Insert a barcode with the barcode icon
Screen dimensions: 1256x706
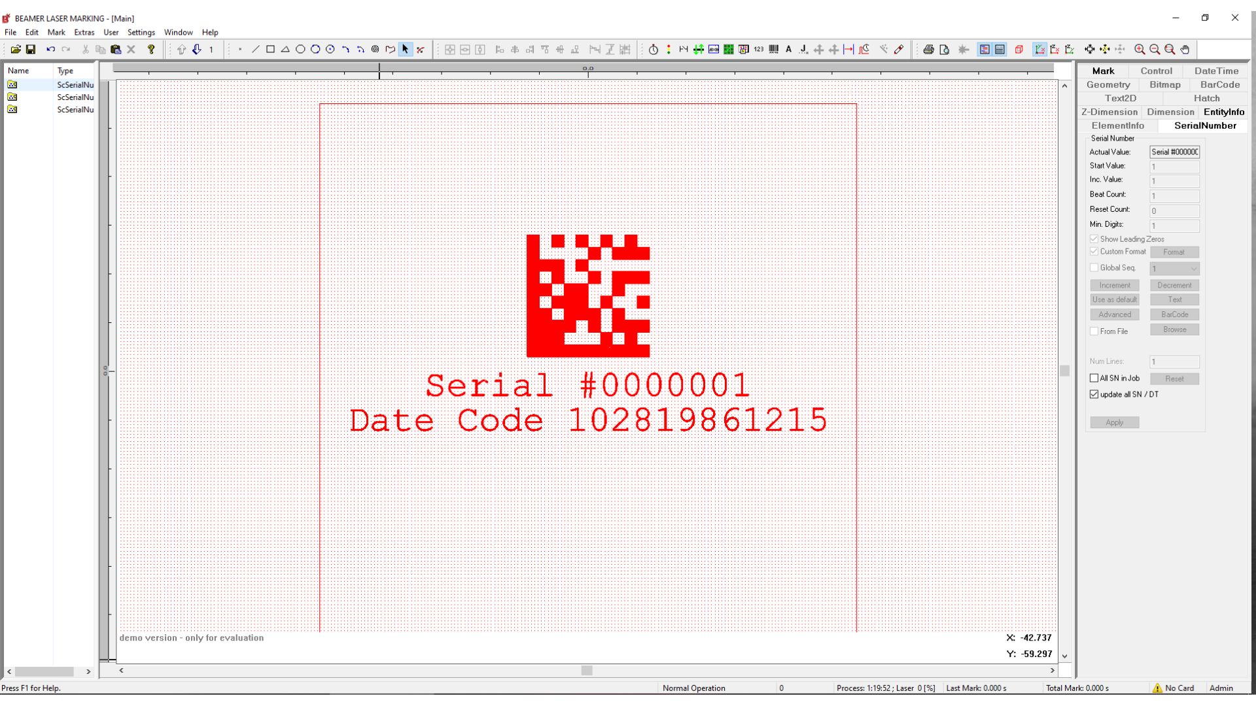click(x=774, y=49)
